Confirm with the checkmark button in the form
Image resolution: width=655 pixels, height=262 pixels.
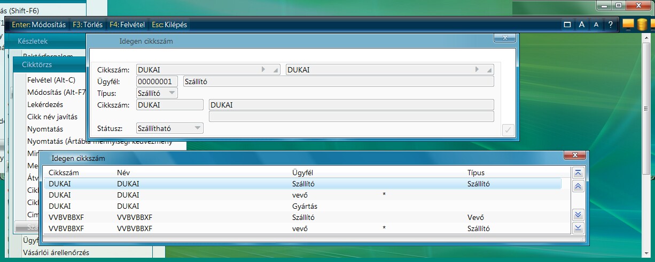point(508,130)
